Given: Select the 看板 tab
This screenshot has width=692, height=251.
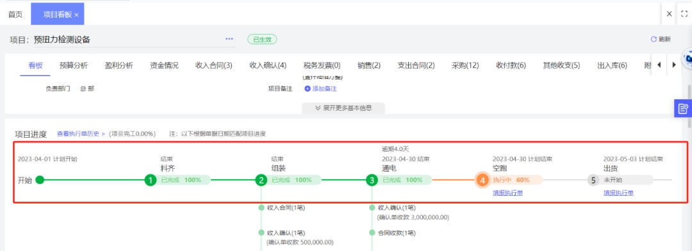Looking at the screenshot, I should (36, 65).
